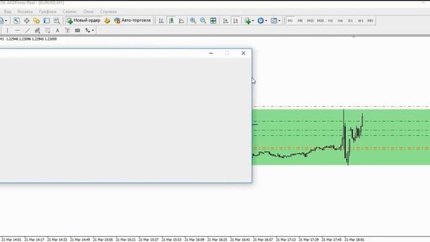Minimize the blank dialog window
Viewport: 430px width, 242px height.
pos(211,53)
